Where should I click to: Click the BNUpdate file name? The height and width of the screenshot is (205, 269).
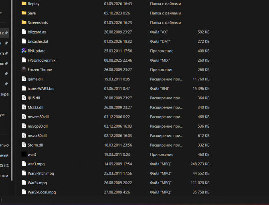(x=36, y=51)
